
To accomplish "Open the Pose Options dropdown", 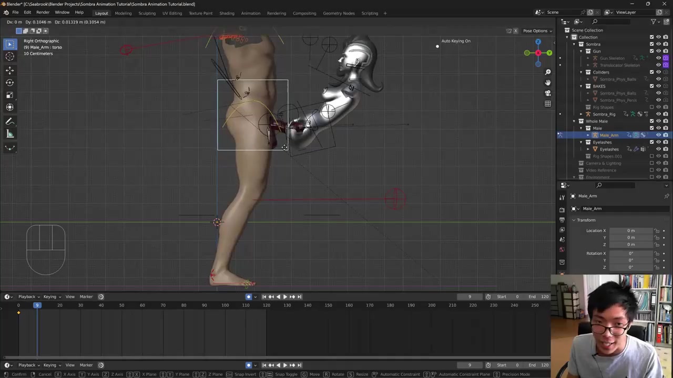I will coord(537,31).
